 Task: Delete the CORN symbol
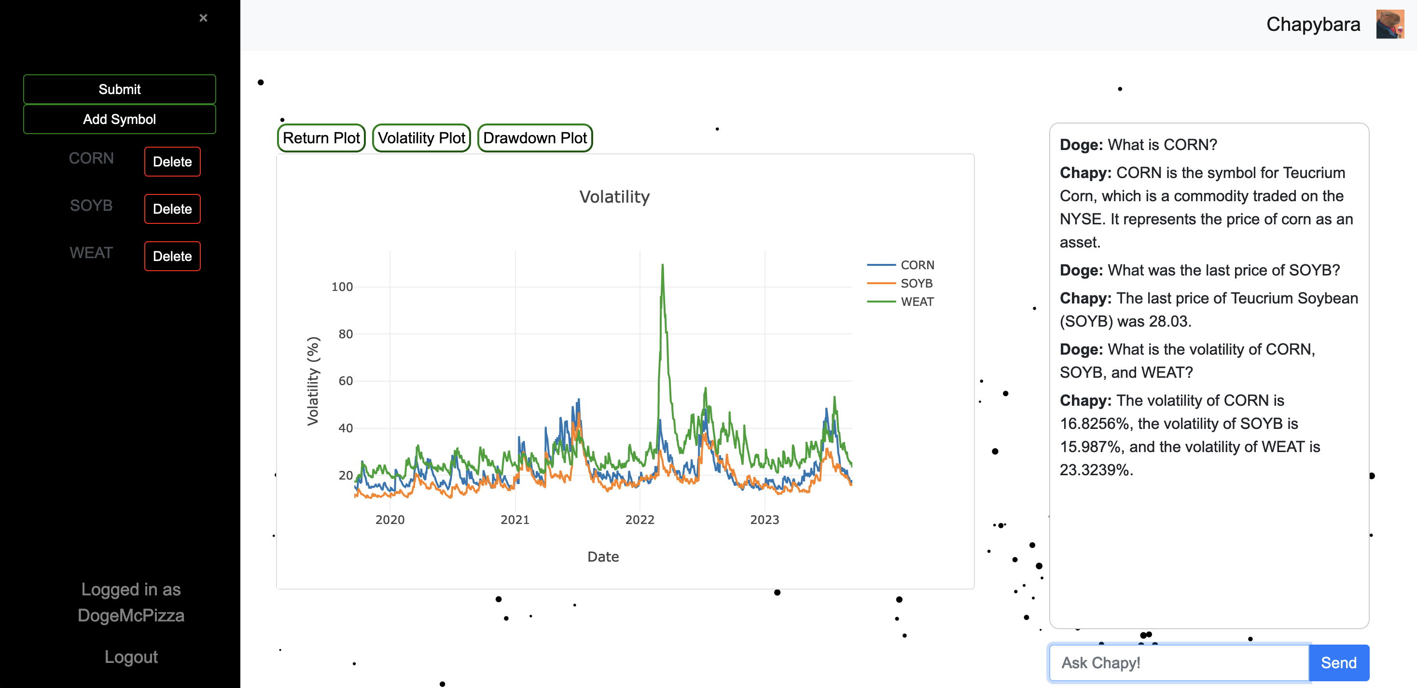172,162
